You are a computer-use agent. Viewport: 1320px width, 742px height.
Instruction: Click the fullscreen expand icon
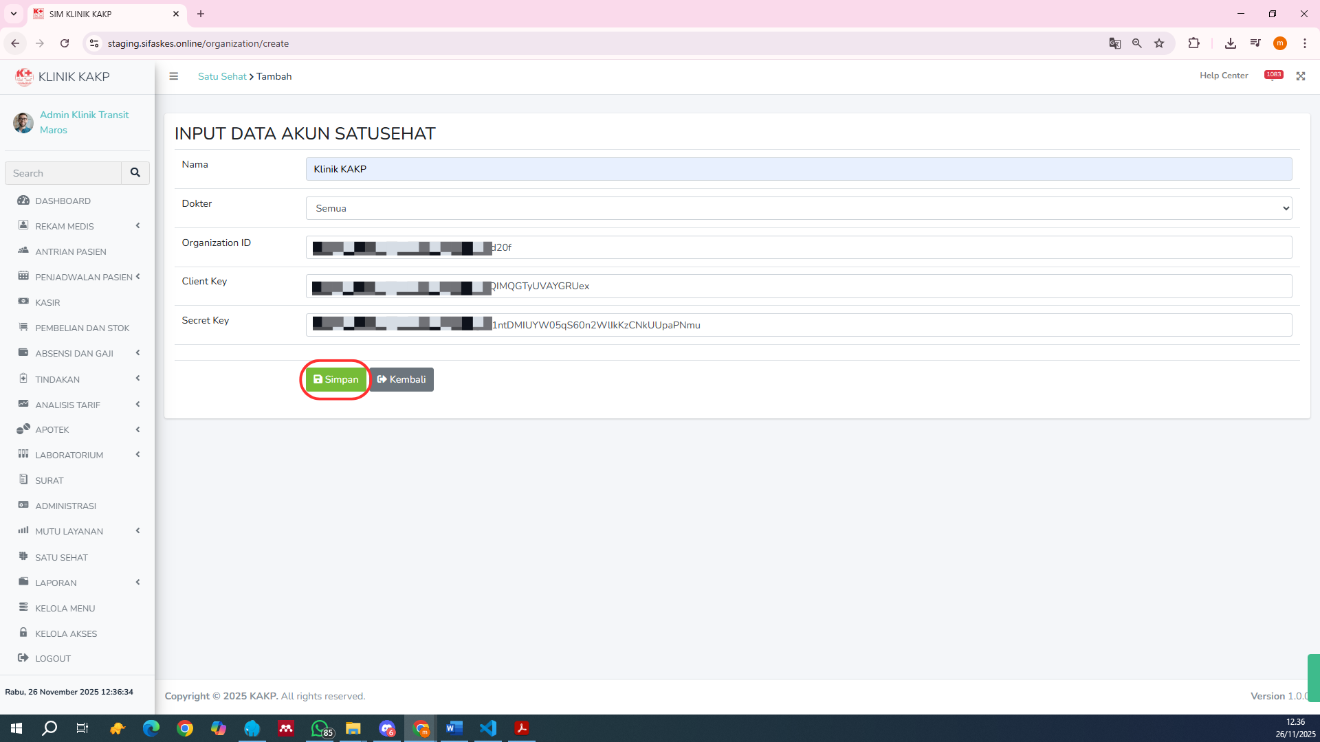point(1300,76)
